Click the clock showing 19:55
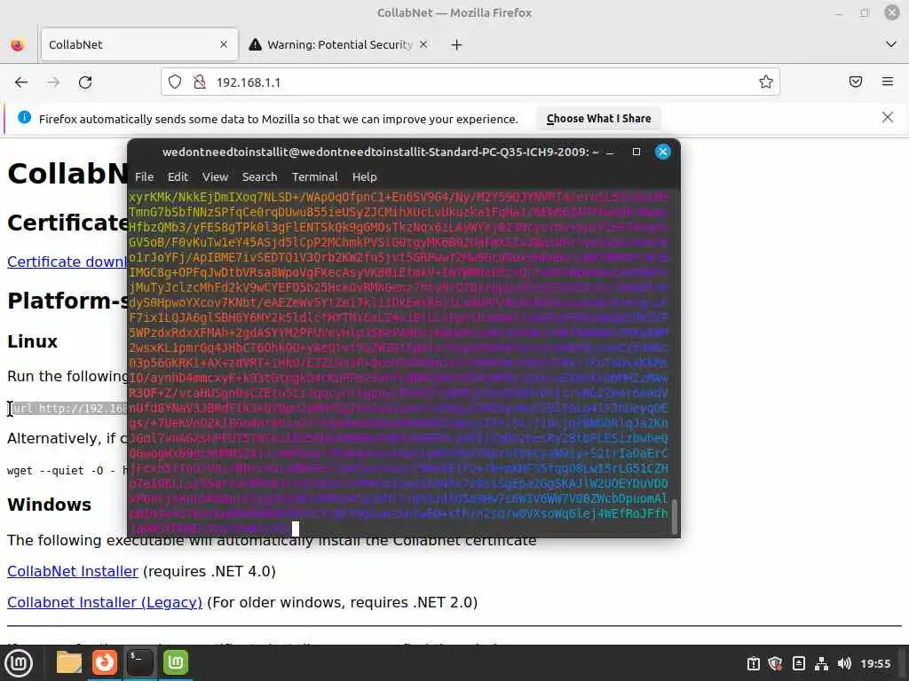 pyautogui.click(x=875, y=663)
